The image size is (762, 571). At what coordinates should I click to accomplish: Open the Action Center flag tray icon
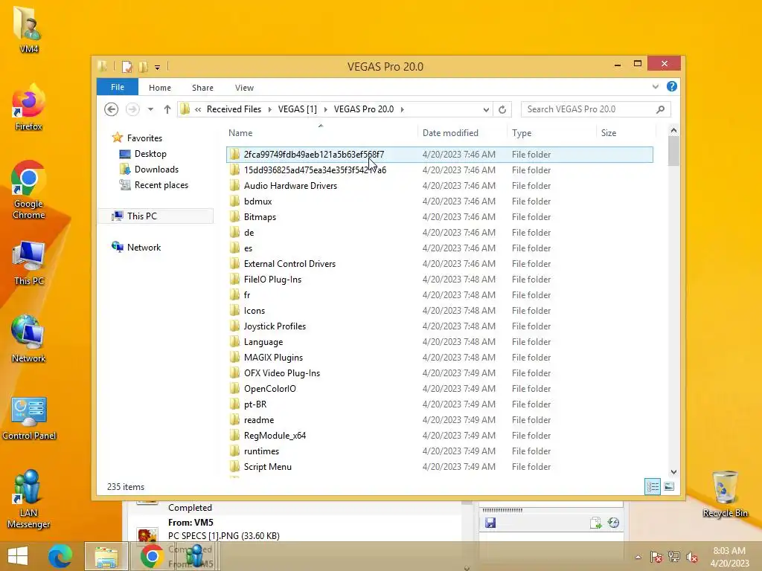(656, 557)
